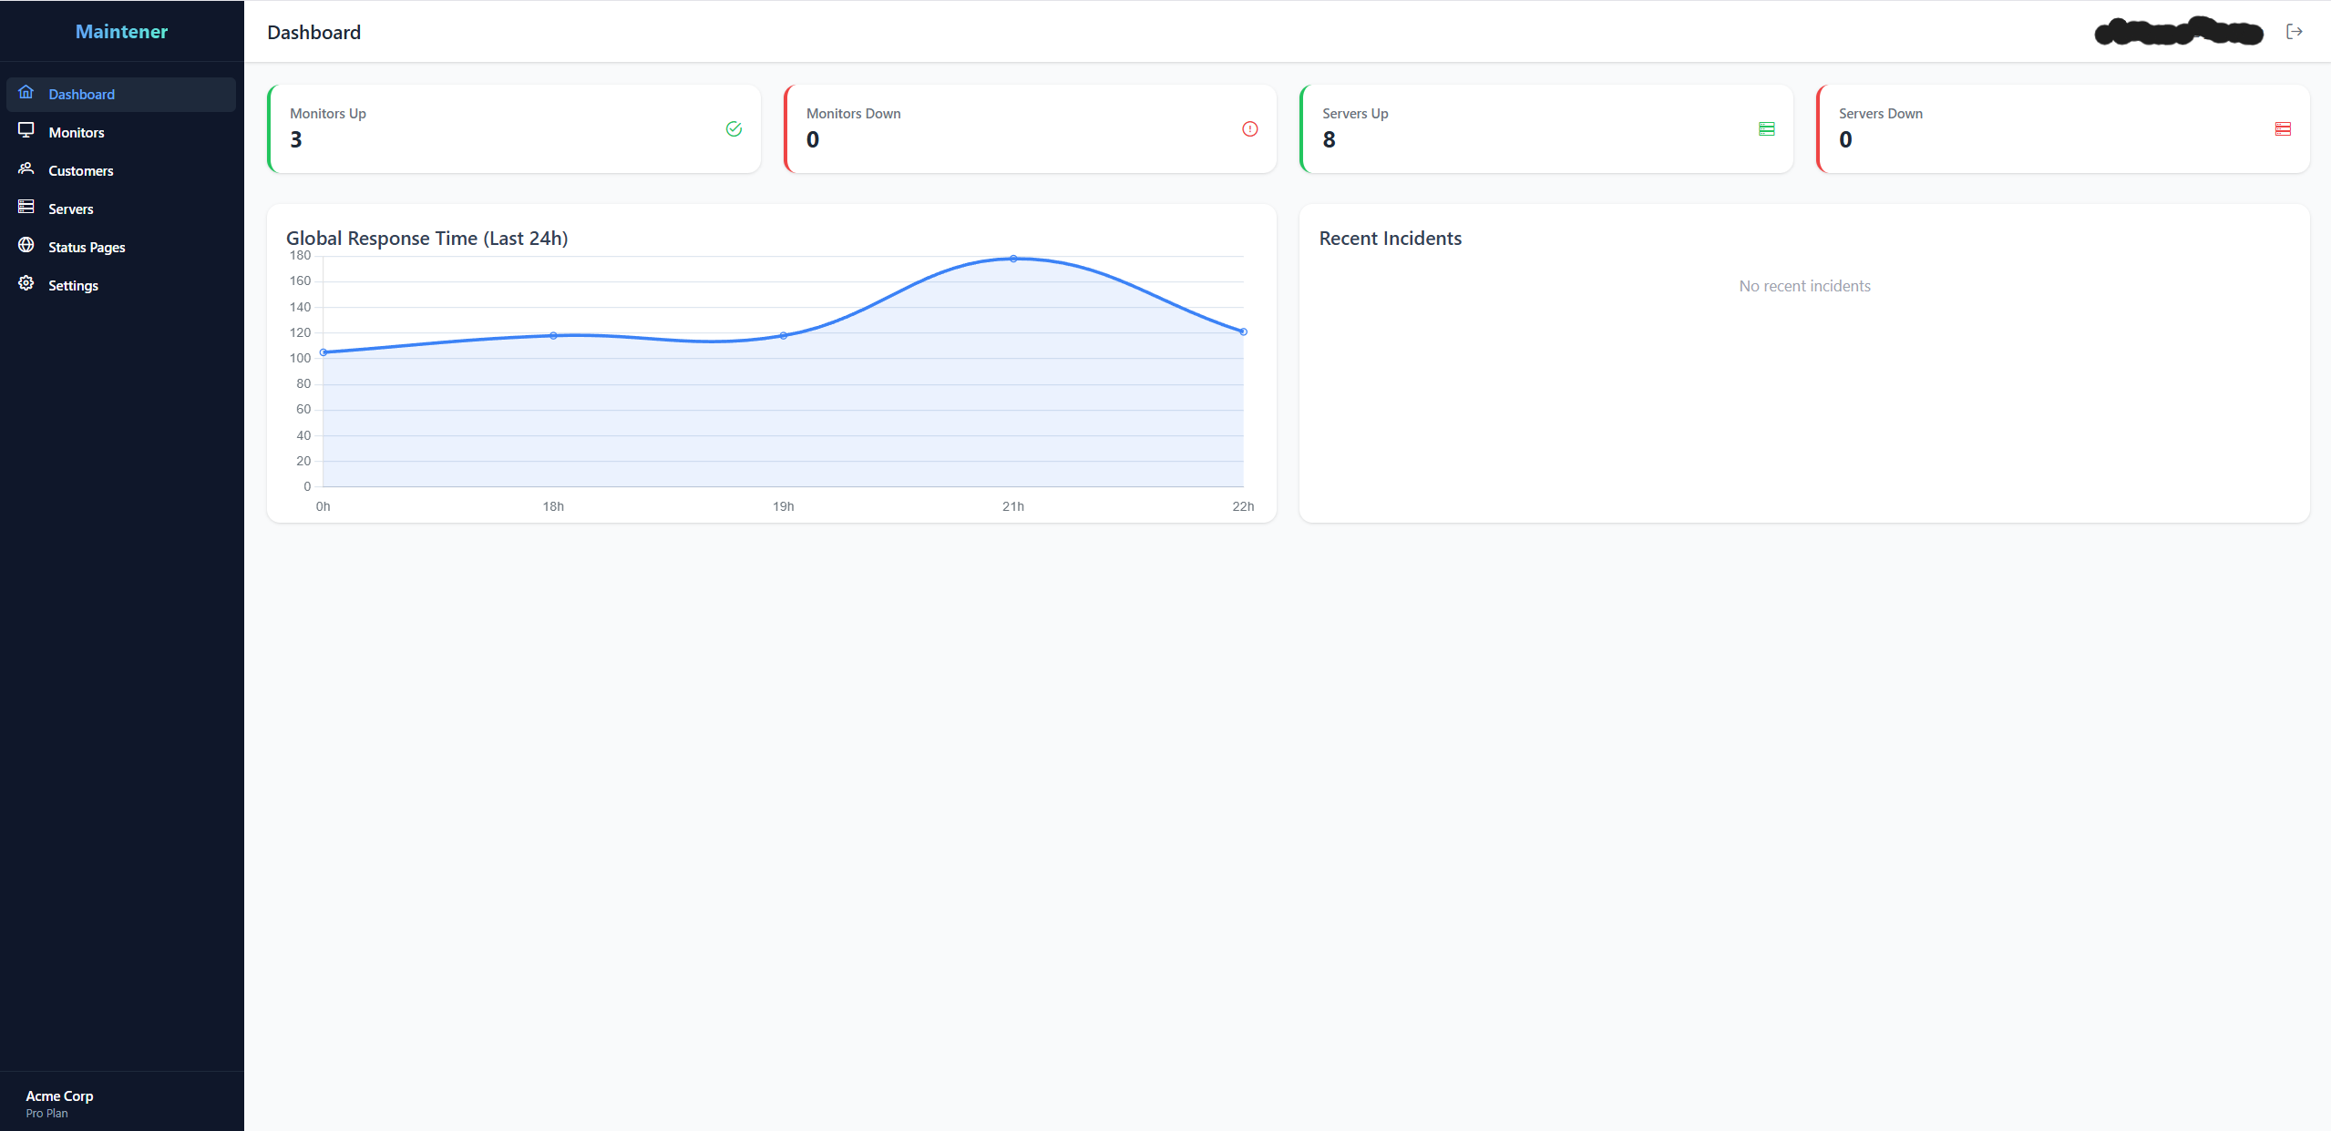2331x1131 pixels.
Task: Click the red server icon on Servers Down card
Action: (2282, 128)
